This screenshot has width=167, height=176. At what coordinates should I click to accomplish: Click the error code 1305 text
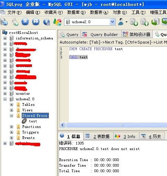(71, 143)
